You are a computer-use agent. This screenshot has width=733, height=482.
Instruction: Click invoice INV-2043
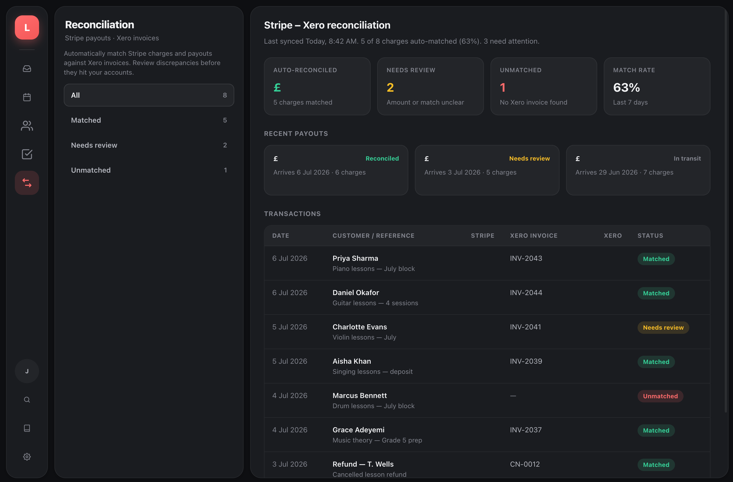click(x=526, y=258)
